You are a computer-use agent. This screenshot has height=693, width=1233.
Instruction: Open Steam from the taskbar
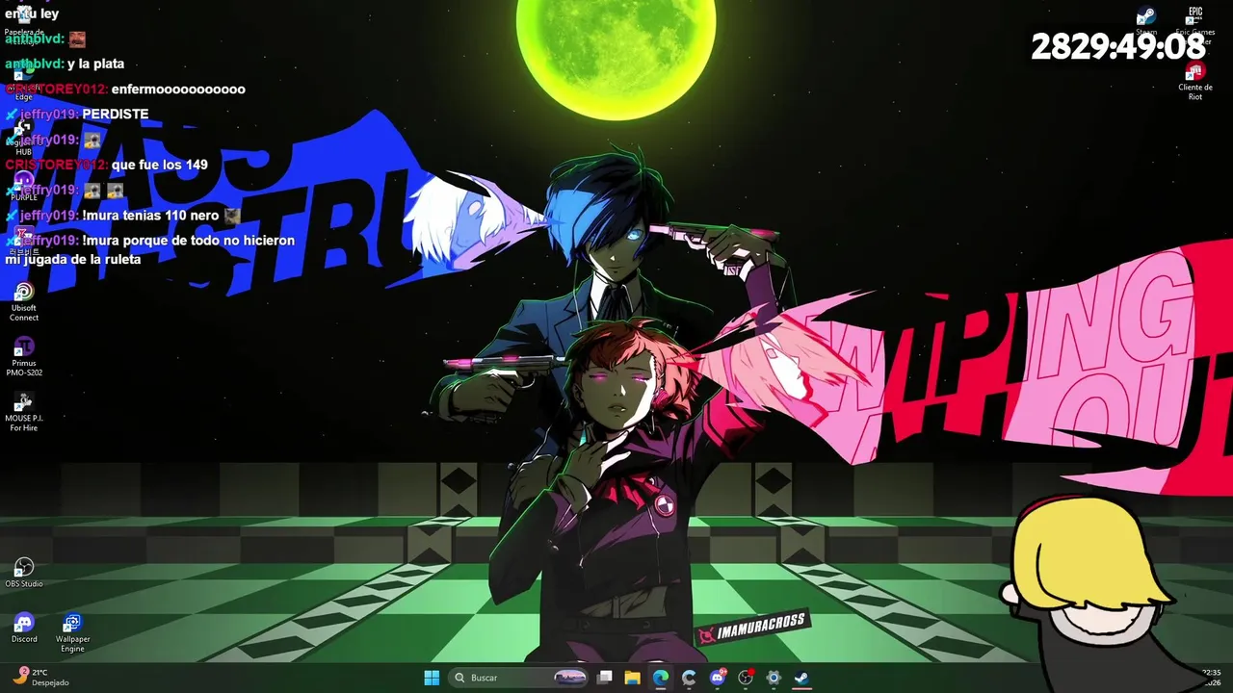pos(800,678)
